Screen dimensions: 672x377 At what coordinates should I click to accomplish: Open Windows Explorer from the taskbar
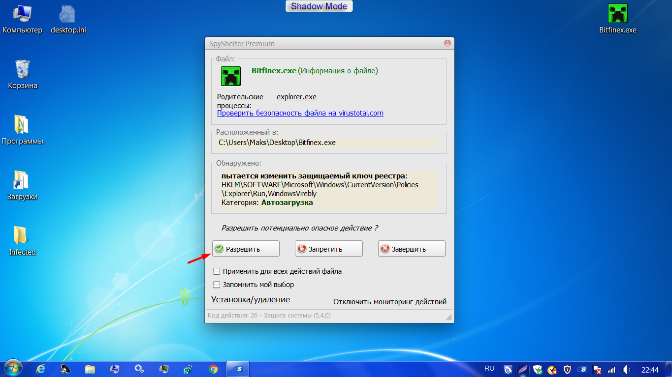(90, 369)
